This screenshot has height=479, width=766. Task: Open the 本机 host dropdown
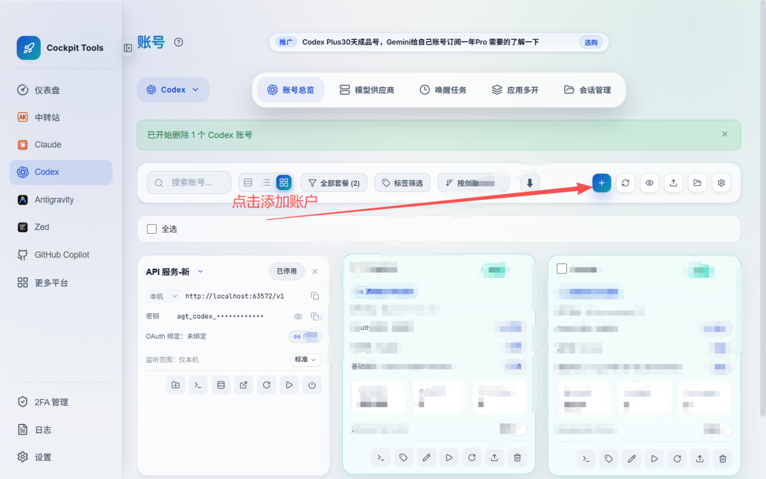(163, 296)
